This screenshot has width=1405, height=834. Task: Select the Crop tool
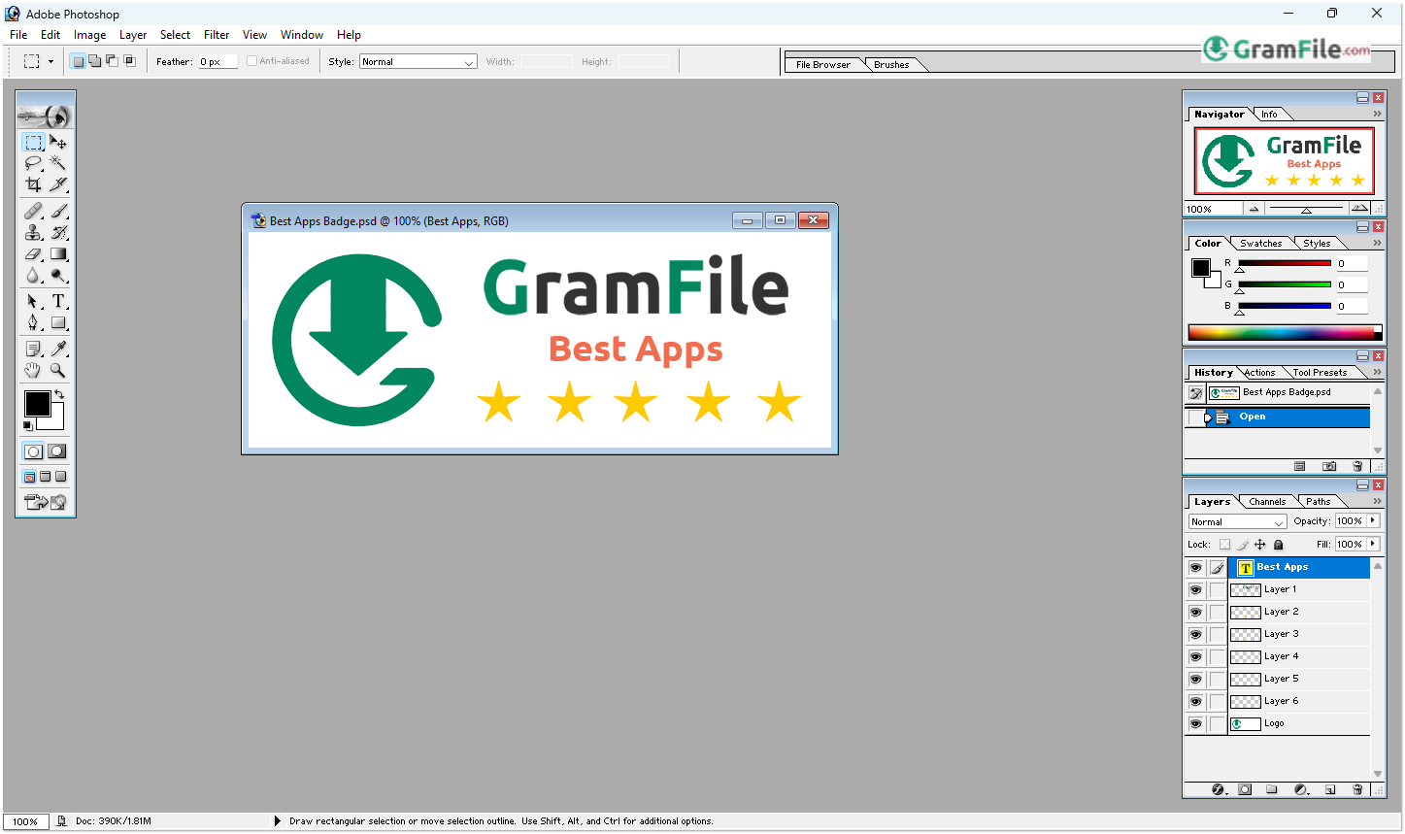[33, 184]
